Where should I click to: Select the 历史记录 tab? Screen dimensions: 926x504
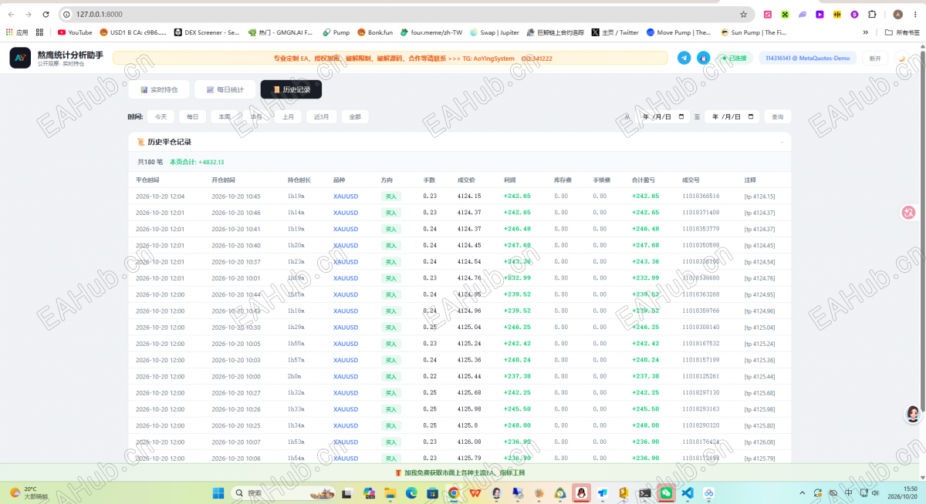tap(291, 89)
